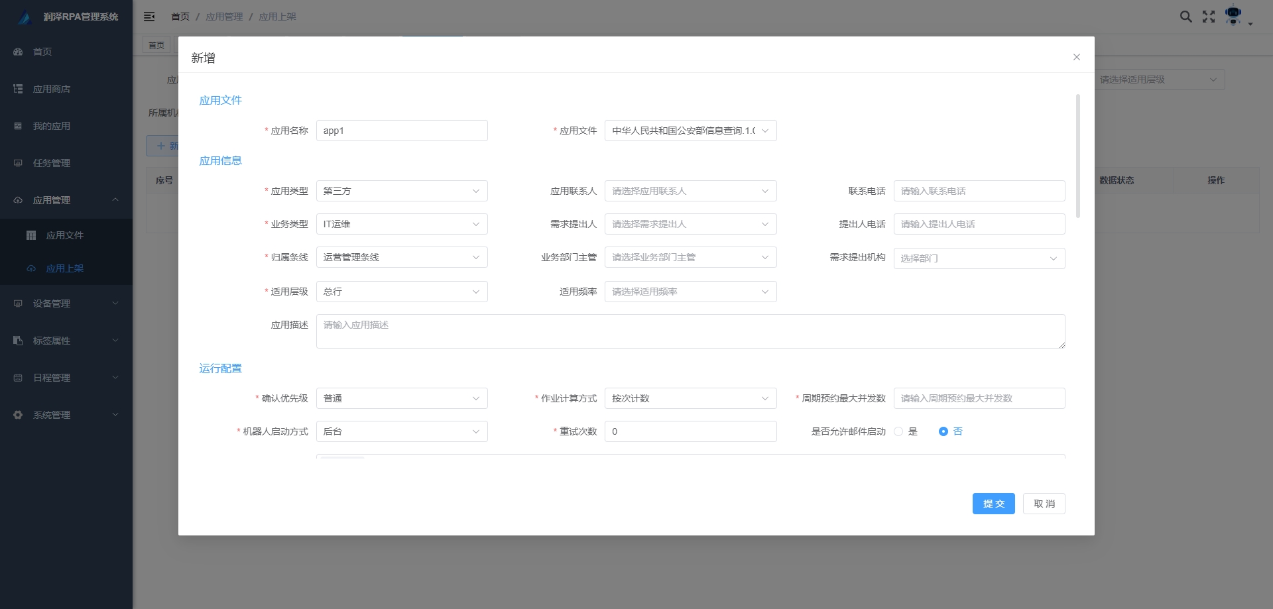Click the 应用商店 sidebar icon
This screenshot has width=1273, height=609.
coord(18,89)
